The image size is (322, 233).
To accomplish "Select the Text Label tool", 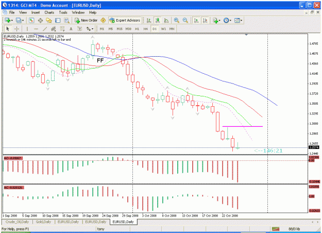I will tap(80, 29).
